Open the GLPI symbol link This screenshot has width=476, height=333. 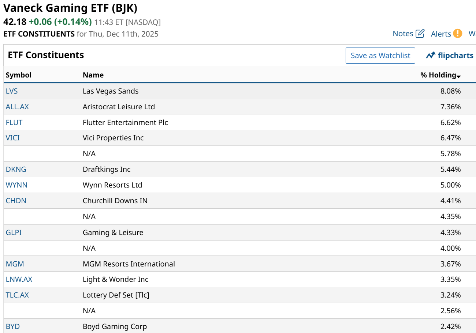14,232
